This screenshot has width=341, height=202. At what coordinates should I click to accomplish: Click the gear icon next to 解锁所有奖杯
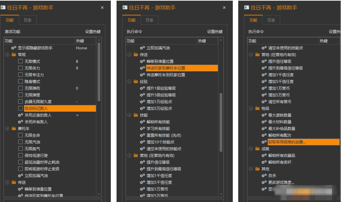[x=264, y=162]
